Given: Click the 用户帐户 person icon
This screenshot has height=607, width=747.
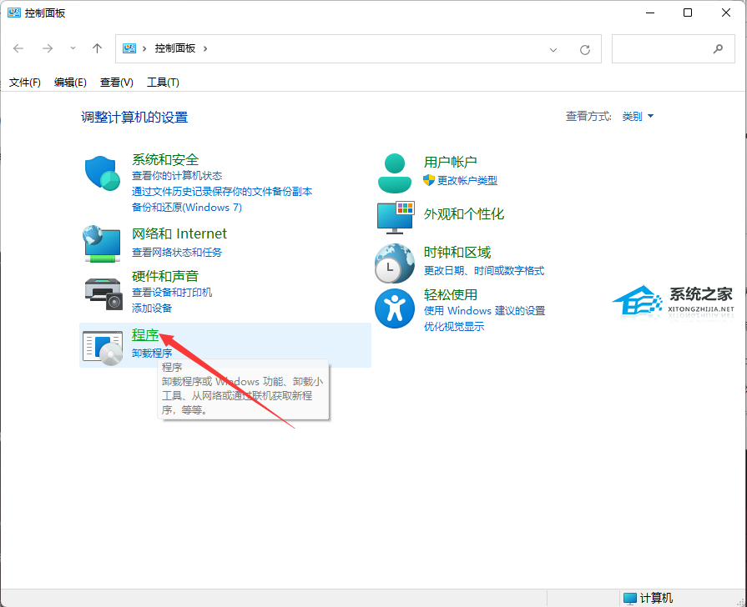Looking at the screenshot, I should click(x=395, y=173).
